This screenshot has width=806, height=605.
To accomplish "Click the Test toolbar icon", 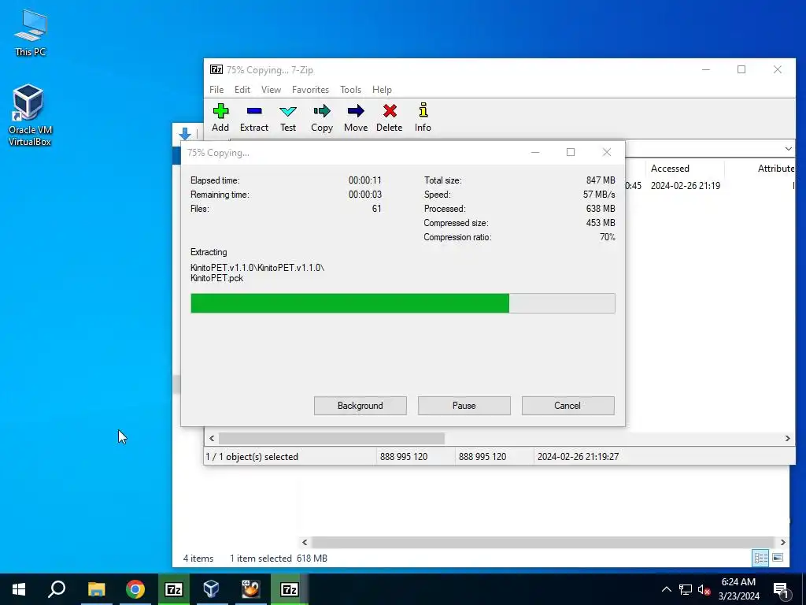I will [x=288, y=118].
